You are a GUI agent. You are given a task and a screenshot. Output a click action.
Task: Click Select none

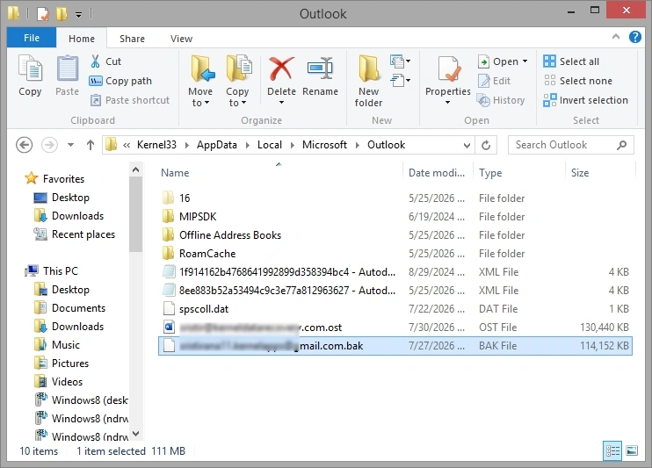point(578,81)
